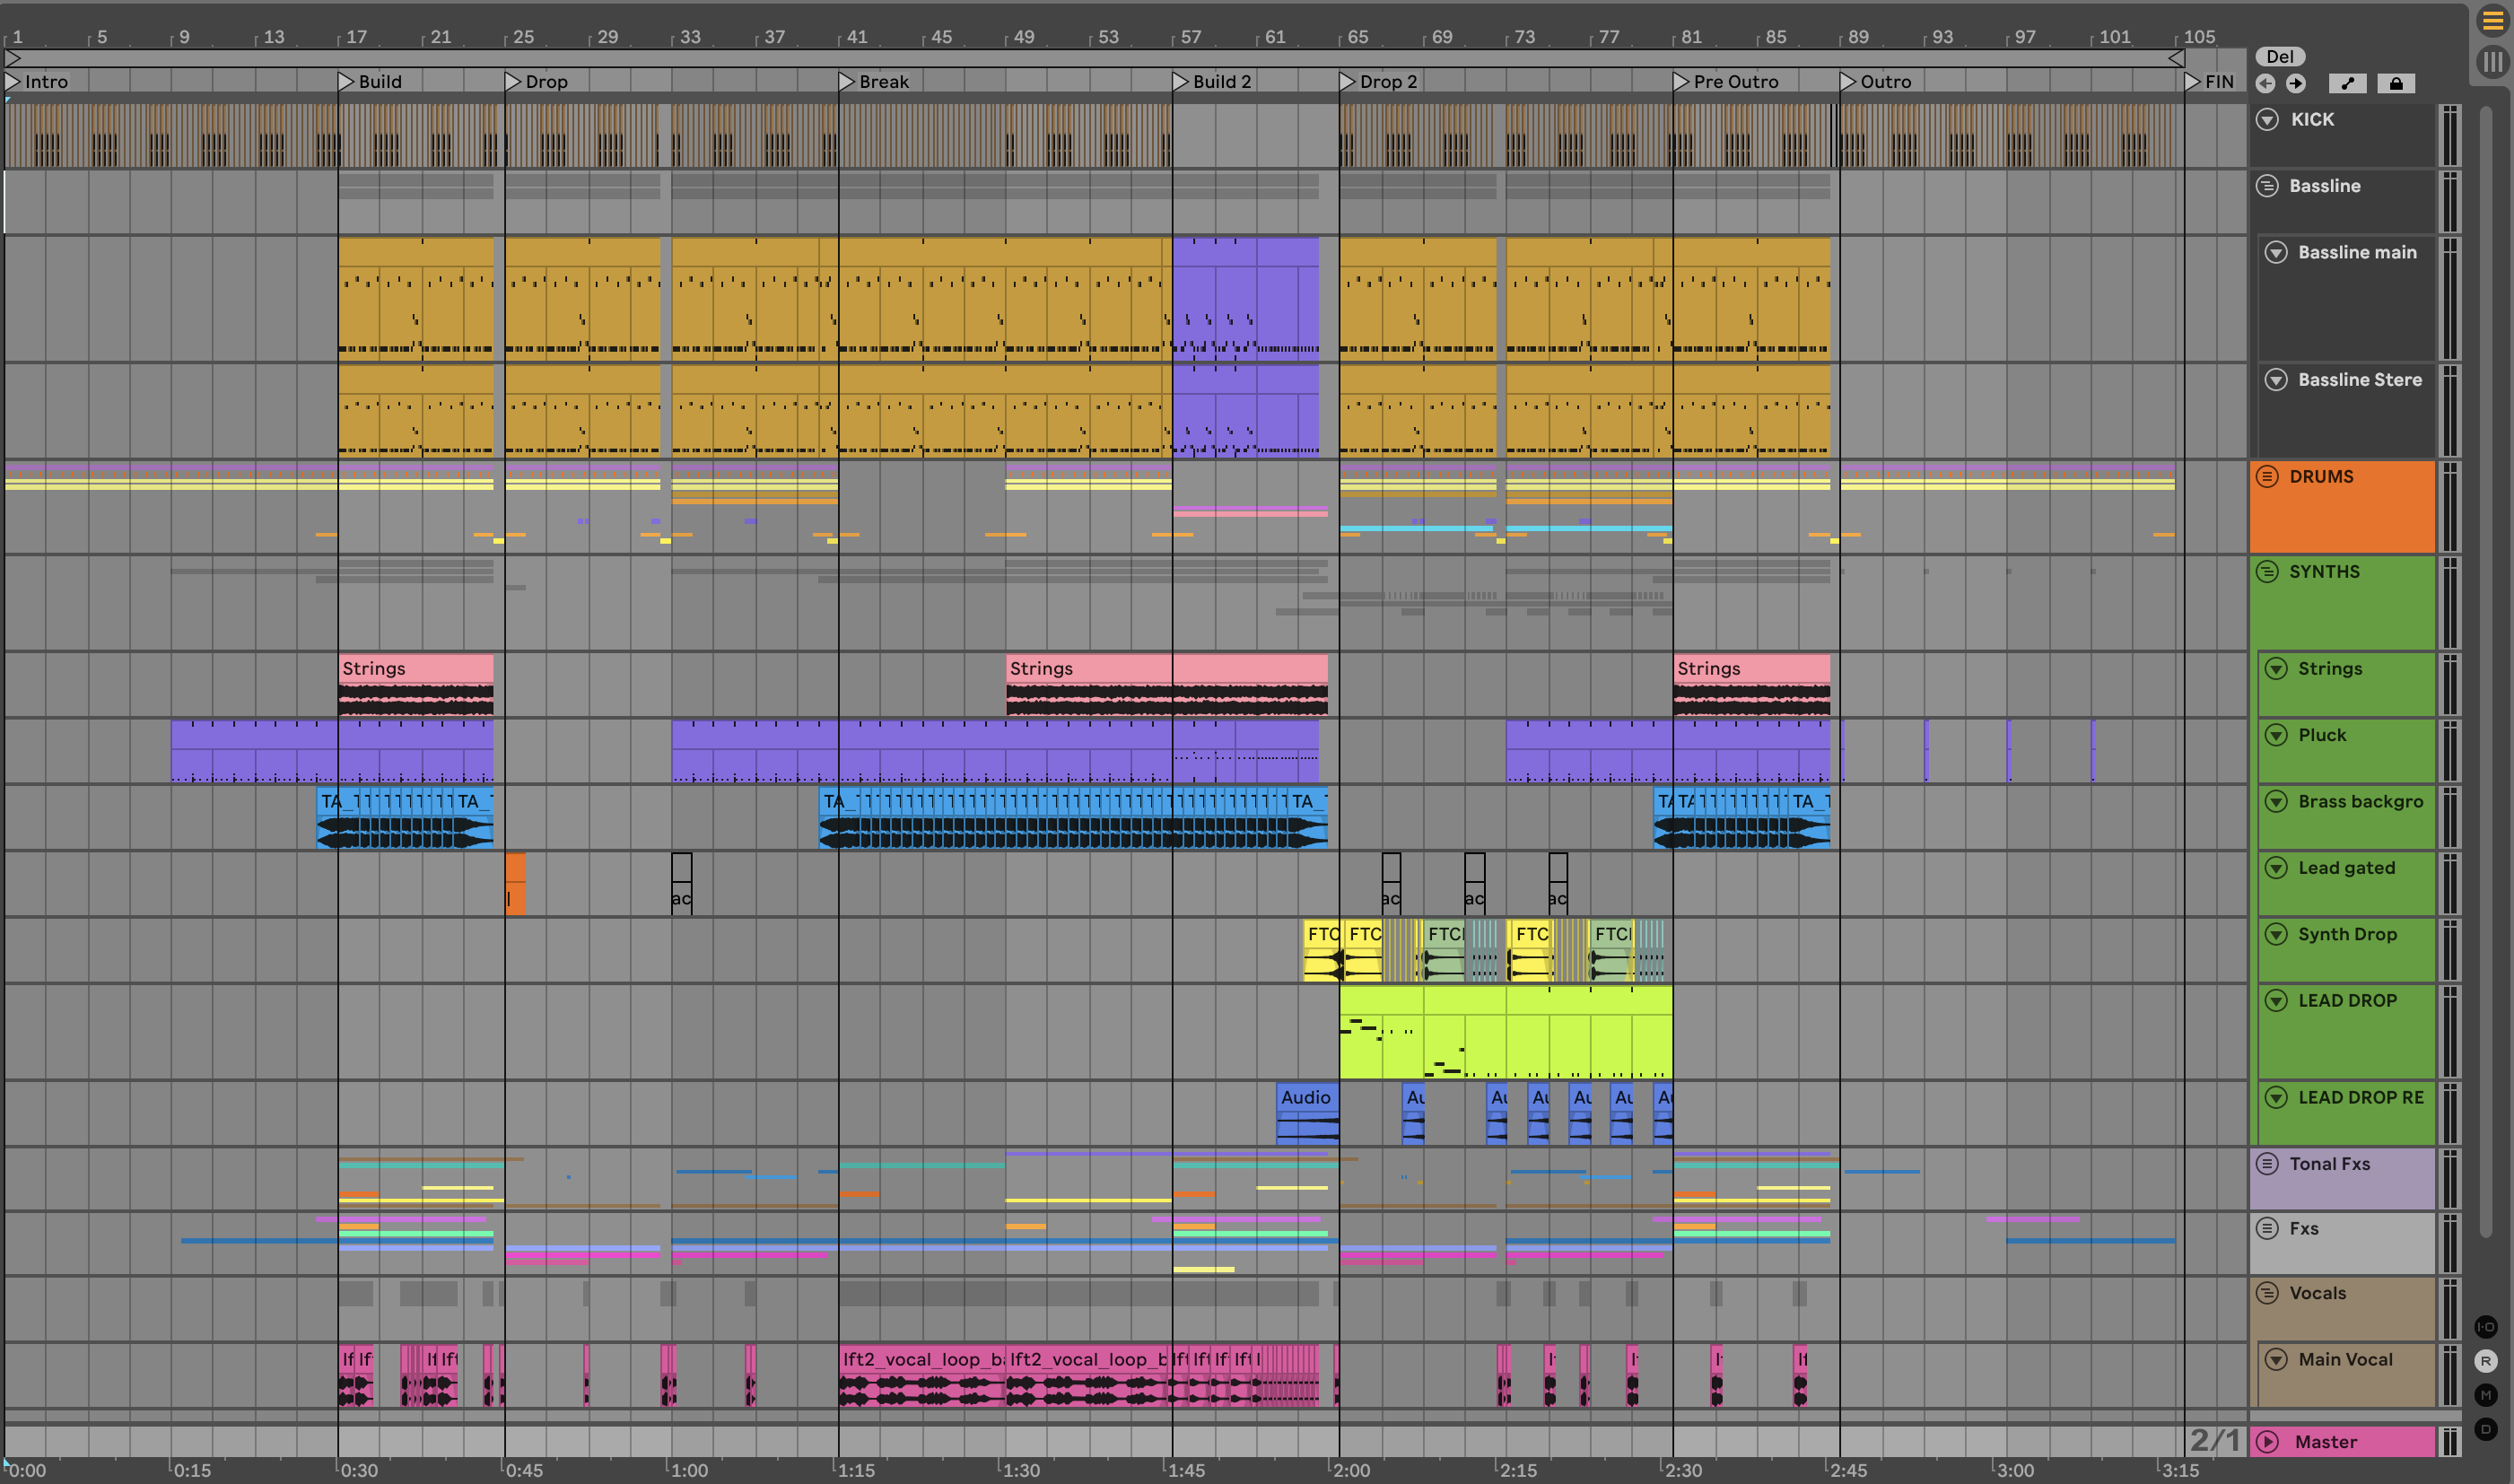This screenshot has width=2514, height=1484.
Task: Toggle automation mode button
Action: 2347,84
